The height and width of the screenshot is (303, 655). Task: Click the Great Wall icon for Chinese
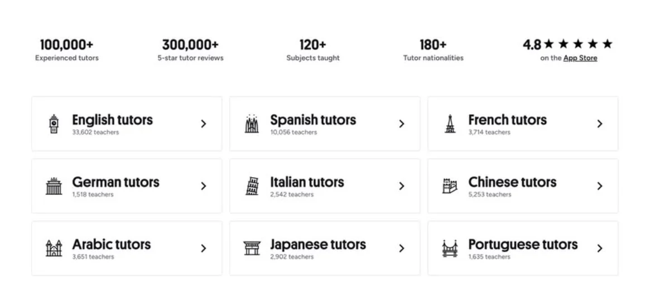(x=450, y=186)
